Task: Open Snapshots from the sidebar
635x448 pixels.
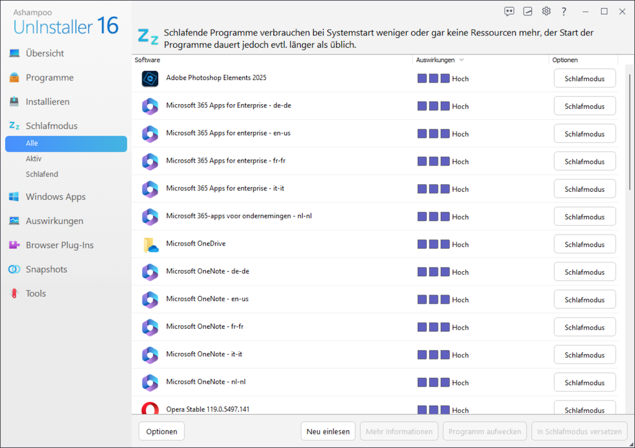Action: click(47, 269)
